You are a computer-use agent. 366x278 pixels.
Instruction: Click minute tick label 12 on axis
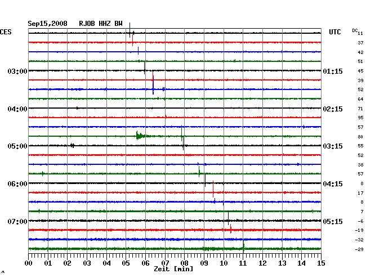pyautogui.click(x=262, y=263)
